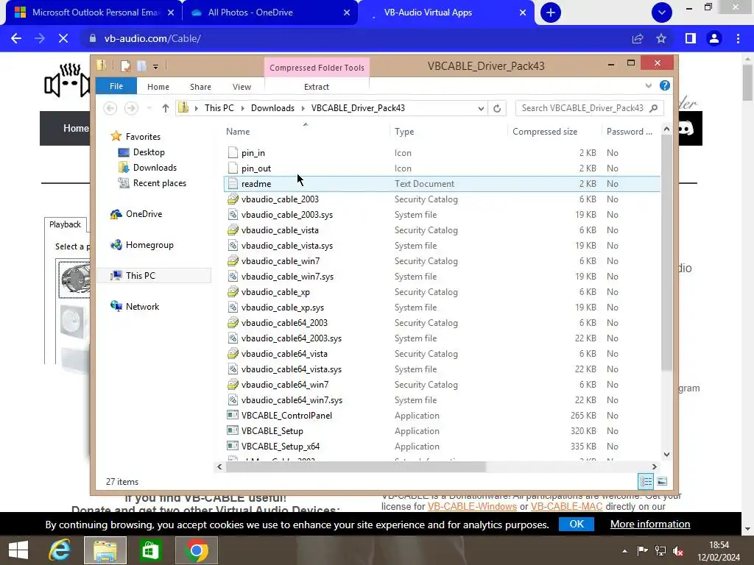Sort by Type column header
The image size is (754, 565).
pyautogui.click(x=404, y=131)
